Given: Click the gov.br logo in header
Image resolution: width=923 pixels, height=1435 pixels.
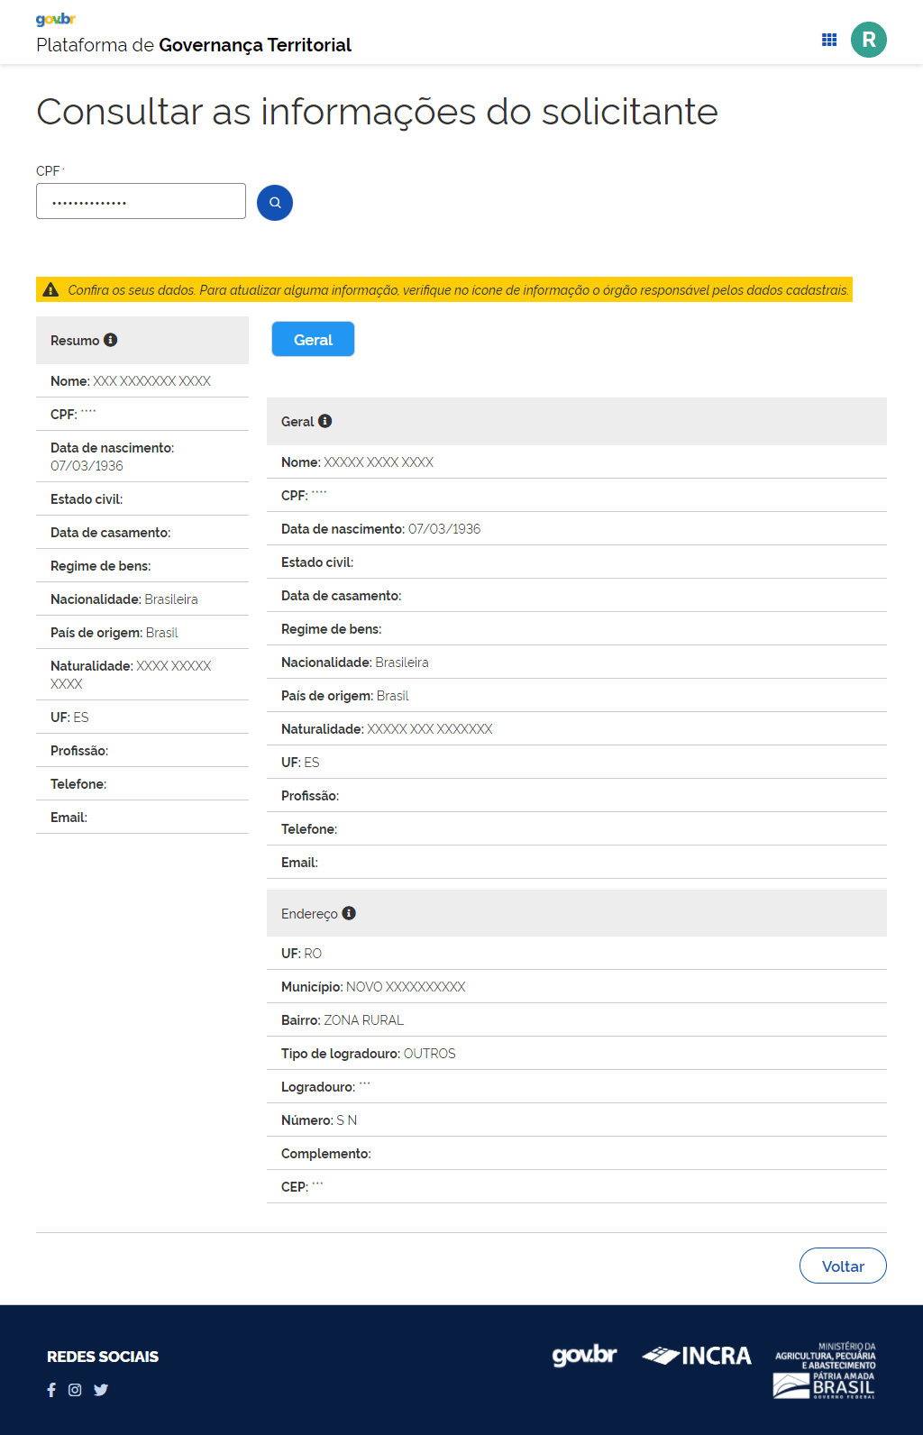Looking at the screenshot, I should tap(55, 20).
